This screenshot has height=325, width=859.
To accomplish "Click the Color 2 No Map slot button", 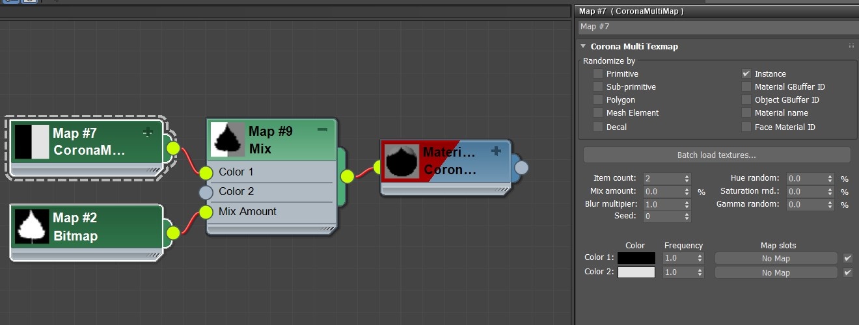I will (x=776, y=272).
